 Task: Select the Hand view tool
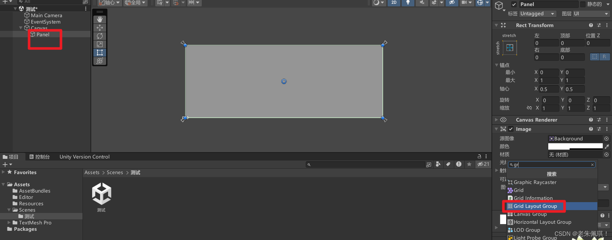[100, 19]
